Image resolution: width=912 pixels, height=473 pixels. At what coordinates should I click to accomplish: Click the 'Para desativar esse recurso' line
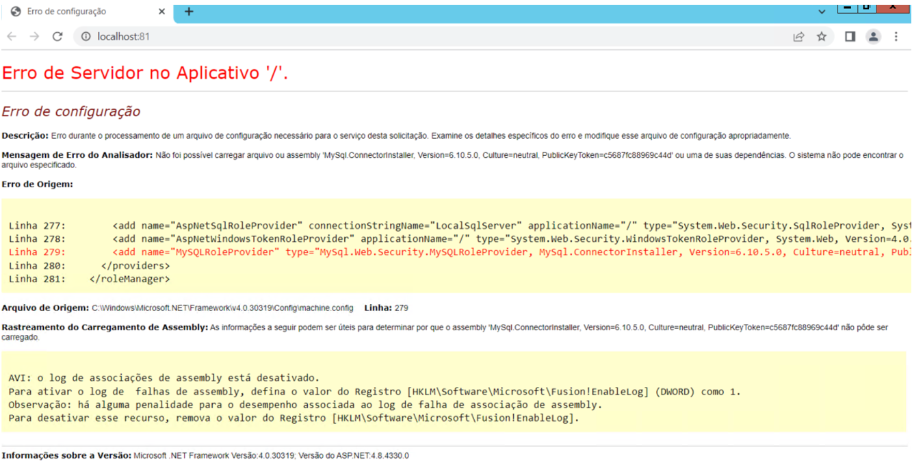tap(294, 418)
